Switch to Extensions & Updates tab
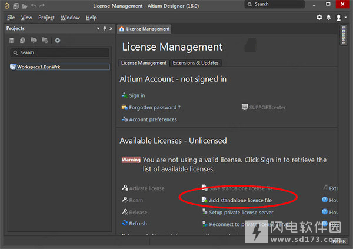Viewport: 353px width, 249px height. tap(196, 63)
